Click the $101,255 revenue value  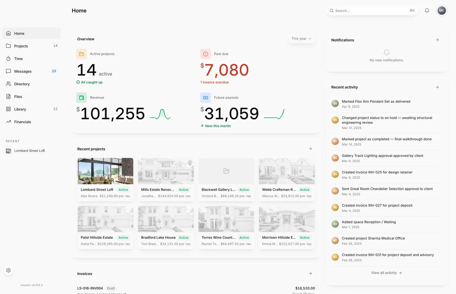click(111, 114)
